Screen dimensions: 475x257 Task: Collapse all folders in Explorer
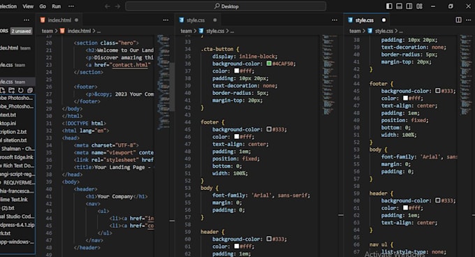(x=29, y=90)
